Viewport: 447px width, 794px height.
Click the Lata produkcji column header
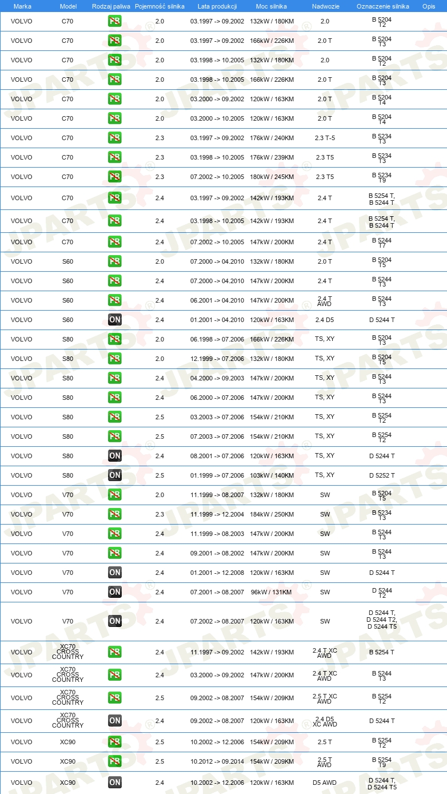pos(217,6)
